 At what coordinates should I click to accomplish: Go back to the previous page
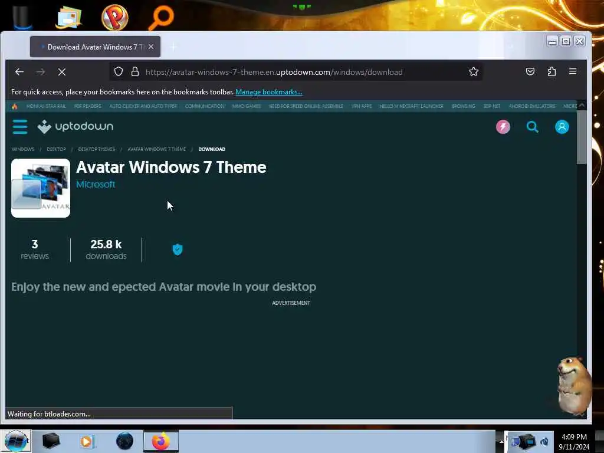point(19,71)
